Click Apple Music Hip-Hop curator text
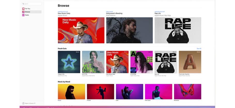Image resolution: width=235 pixels, height=108 pixels. point(163,15)
